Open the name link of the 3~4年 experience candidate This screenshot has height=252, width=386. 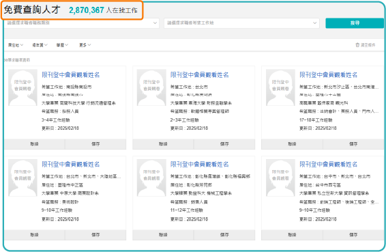(71, 74)
